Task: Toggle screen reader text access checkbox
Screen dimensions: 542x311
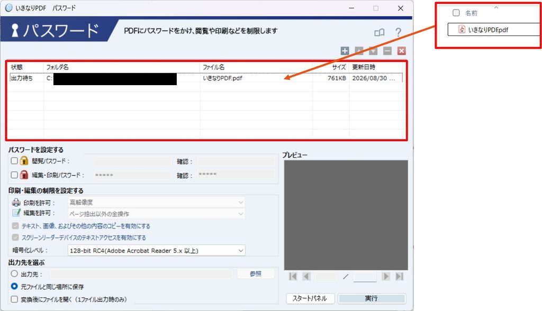Action: pos(15,237)
